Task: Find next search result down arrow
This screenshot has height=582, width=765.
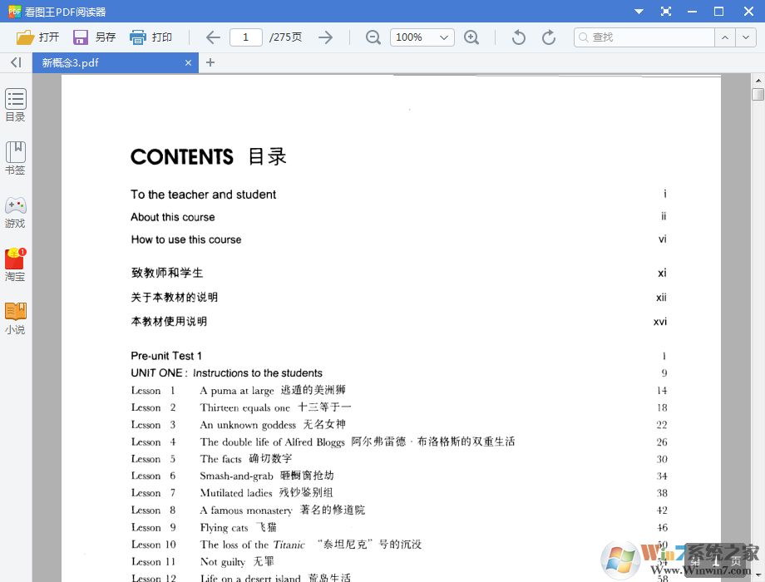Action: pos(746,37)
